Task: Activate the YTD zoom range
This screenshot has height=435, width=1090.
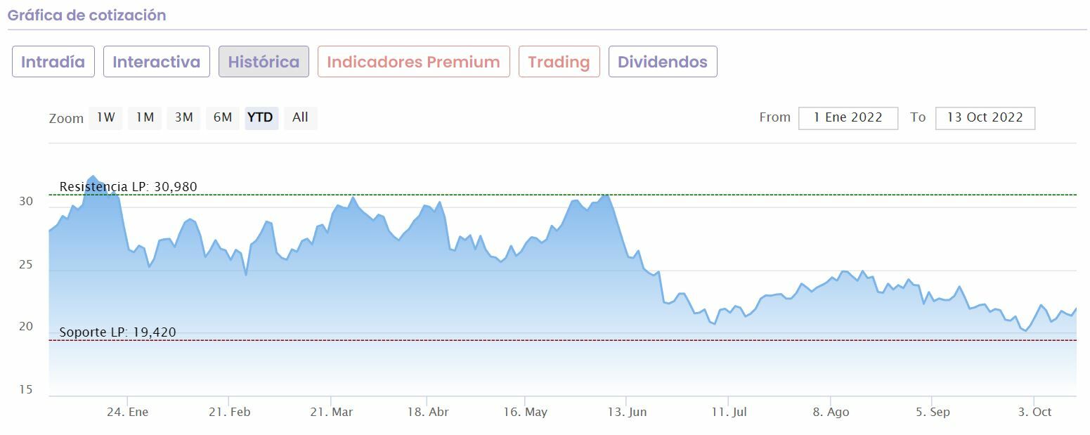Action: pyautogui.click(x=261, y=118)
